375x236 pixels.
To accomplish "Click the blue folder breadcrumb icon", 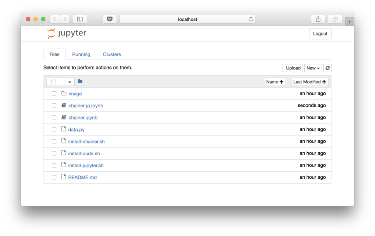I will (x=80, y=81).
